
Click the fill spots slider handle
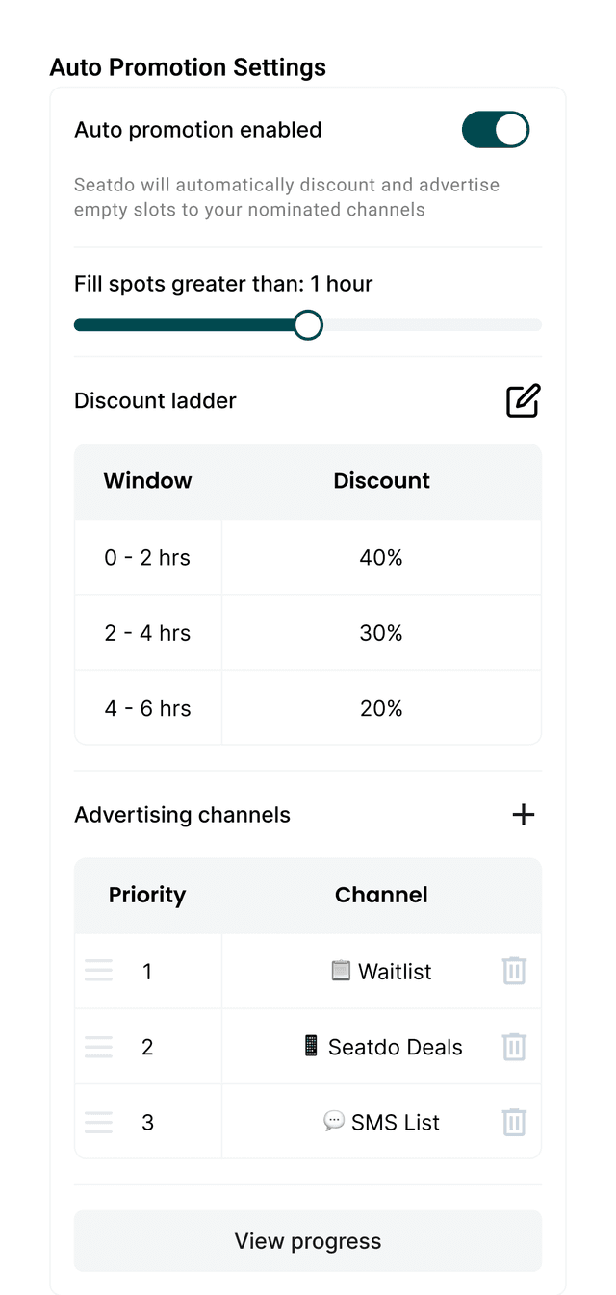click(308, 324)
